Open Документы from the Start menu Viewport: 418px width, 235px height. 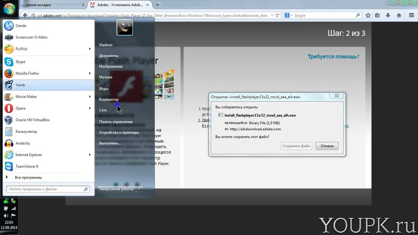coord(109,56)
